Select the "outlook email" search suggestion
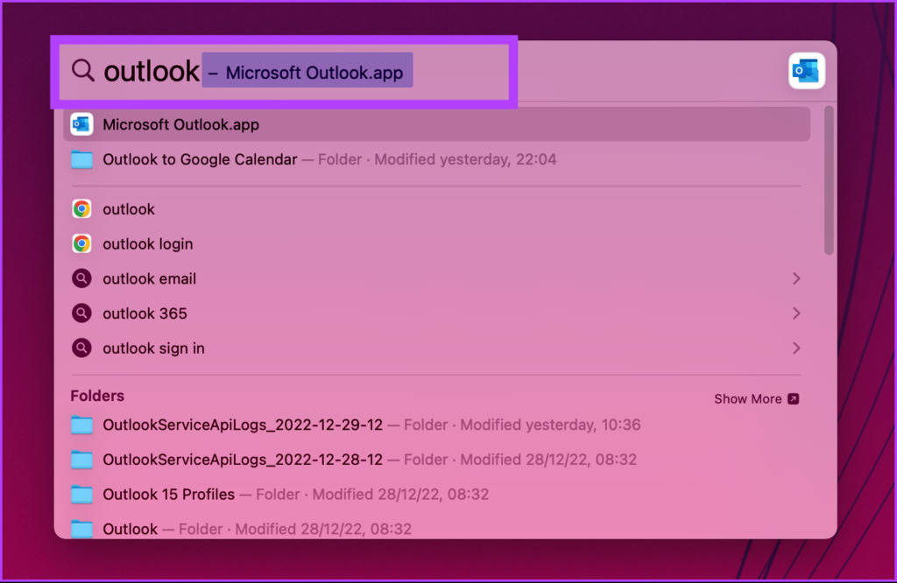The height and width of the screenshot is (583, 897). [436, 279]
